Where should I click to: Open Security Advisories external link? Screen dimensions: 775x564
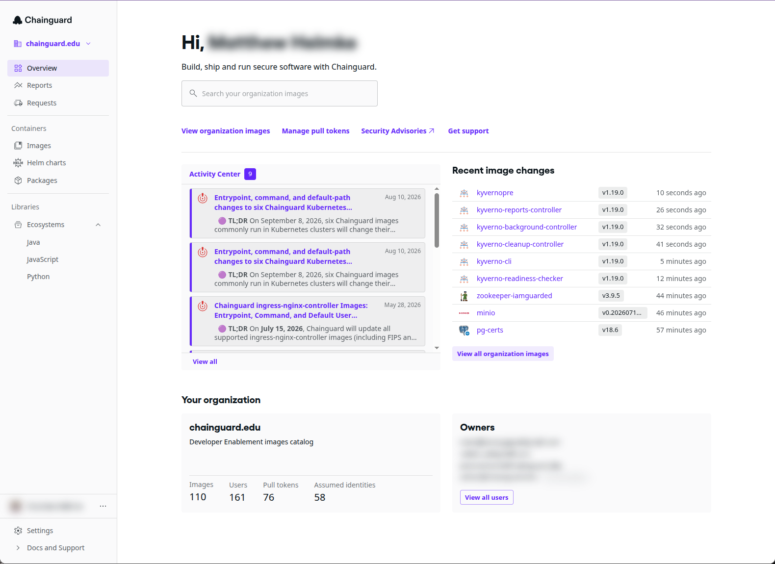pyautogui.click(x=398, y=131)
